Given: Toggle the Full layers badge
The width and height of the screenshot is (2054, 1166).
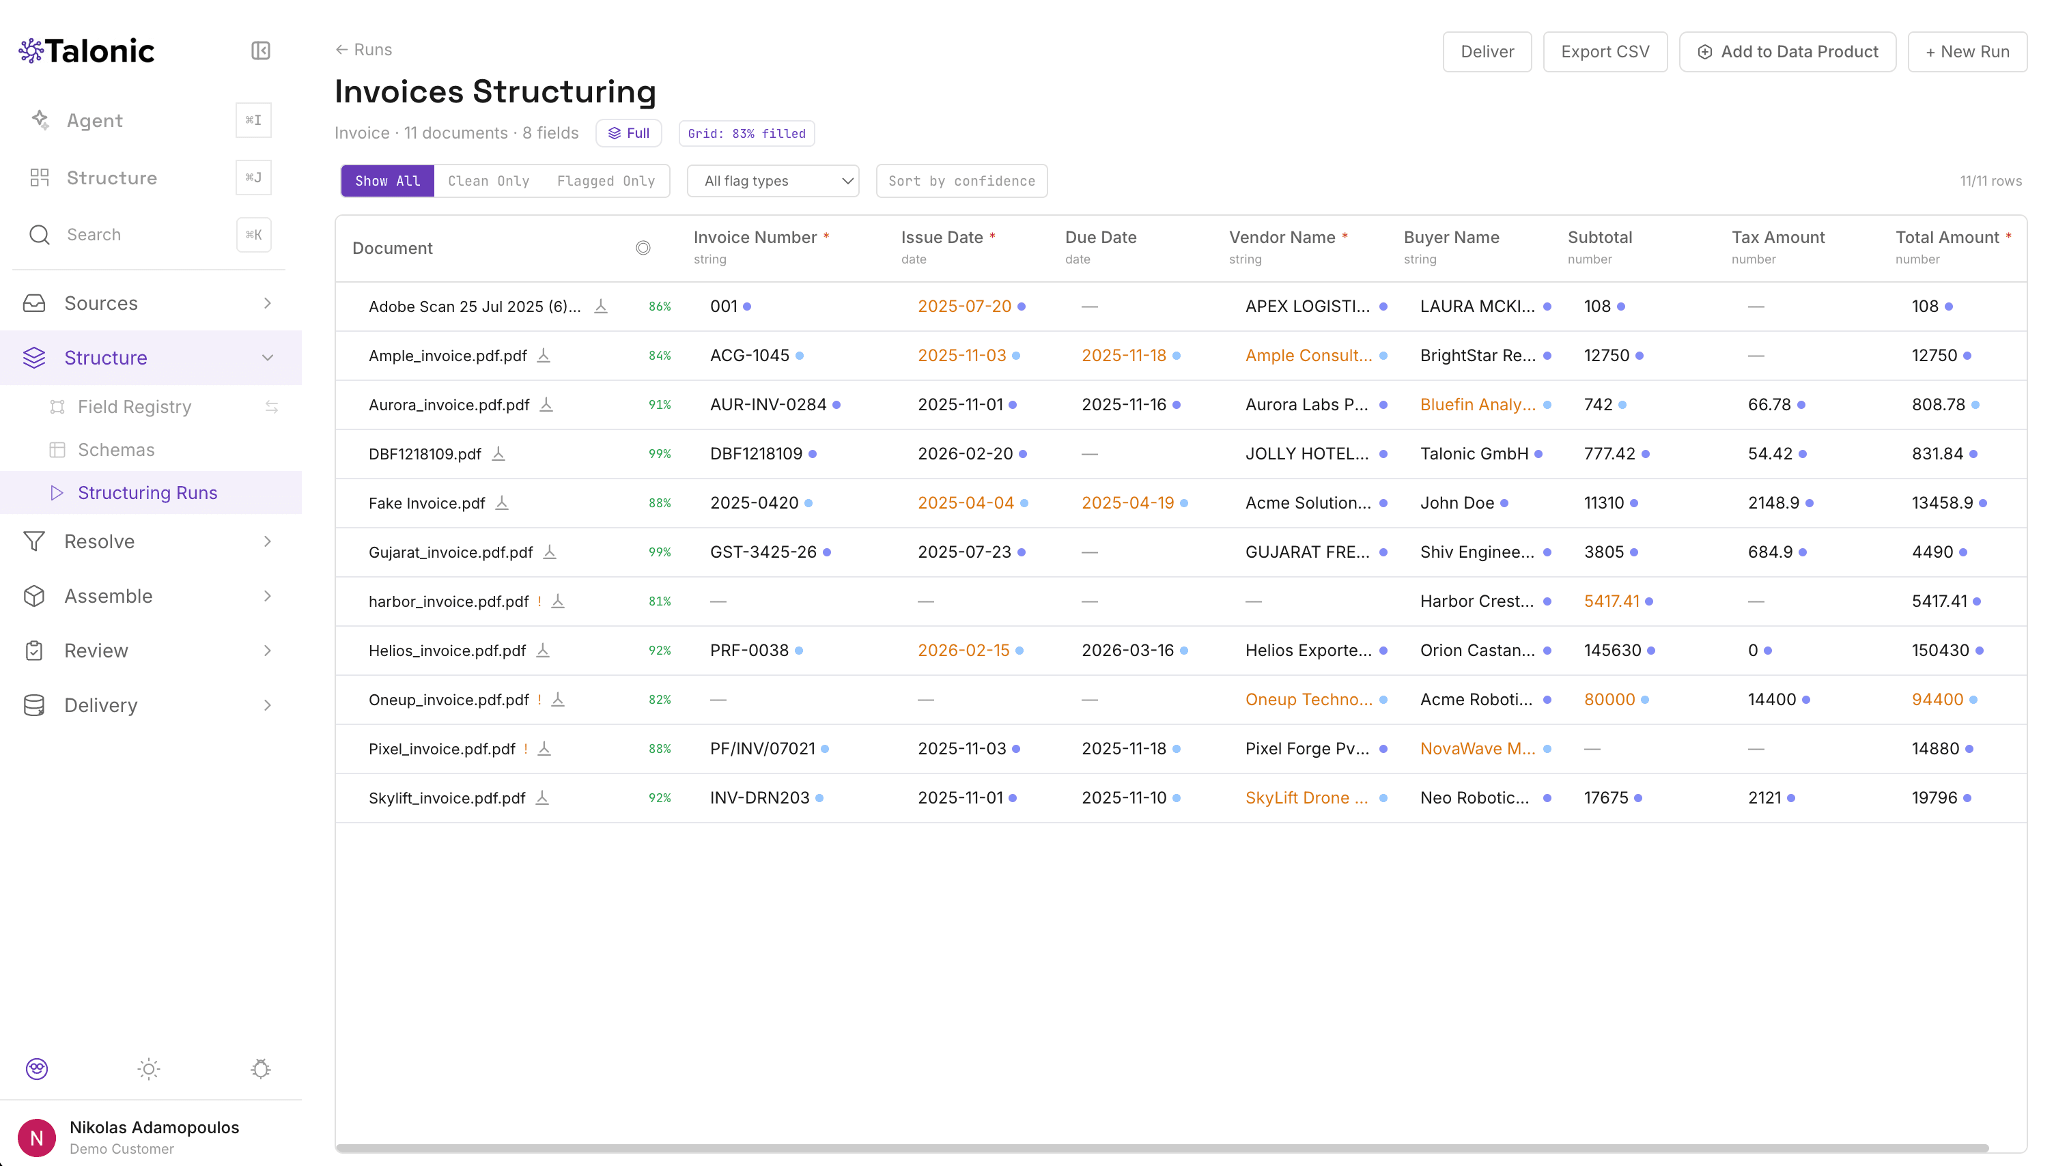Looking at the screenshot, I should tap(629, 133).
